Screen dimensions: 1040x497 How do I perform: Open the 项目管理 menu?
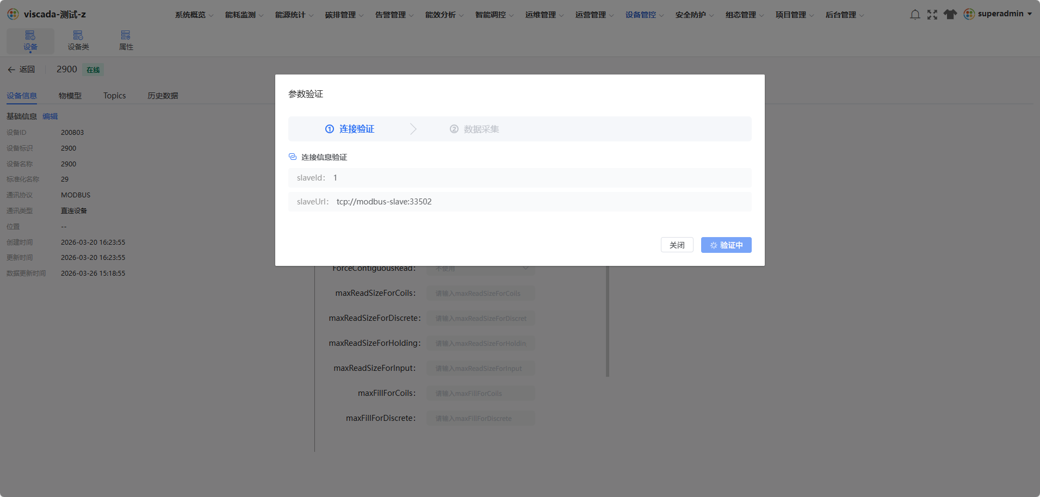tap(795, 15)
